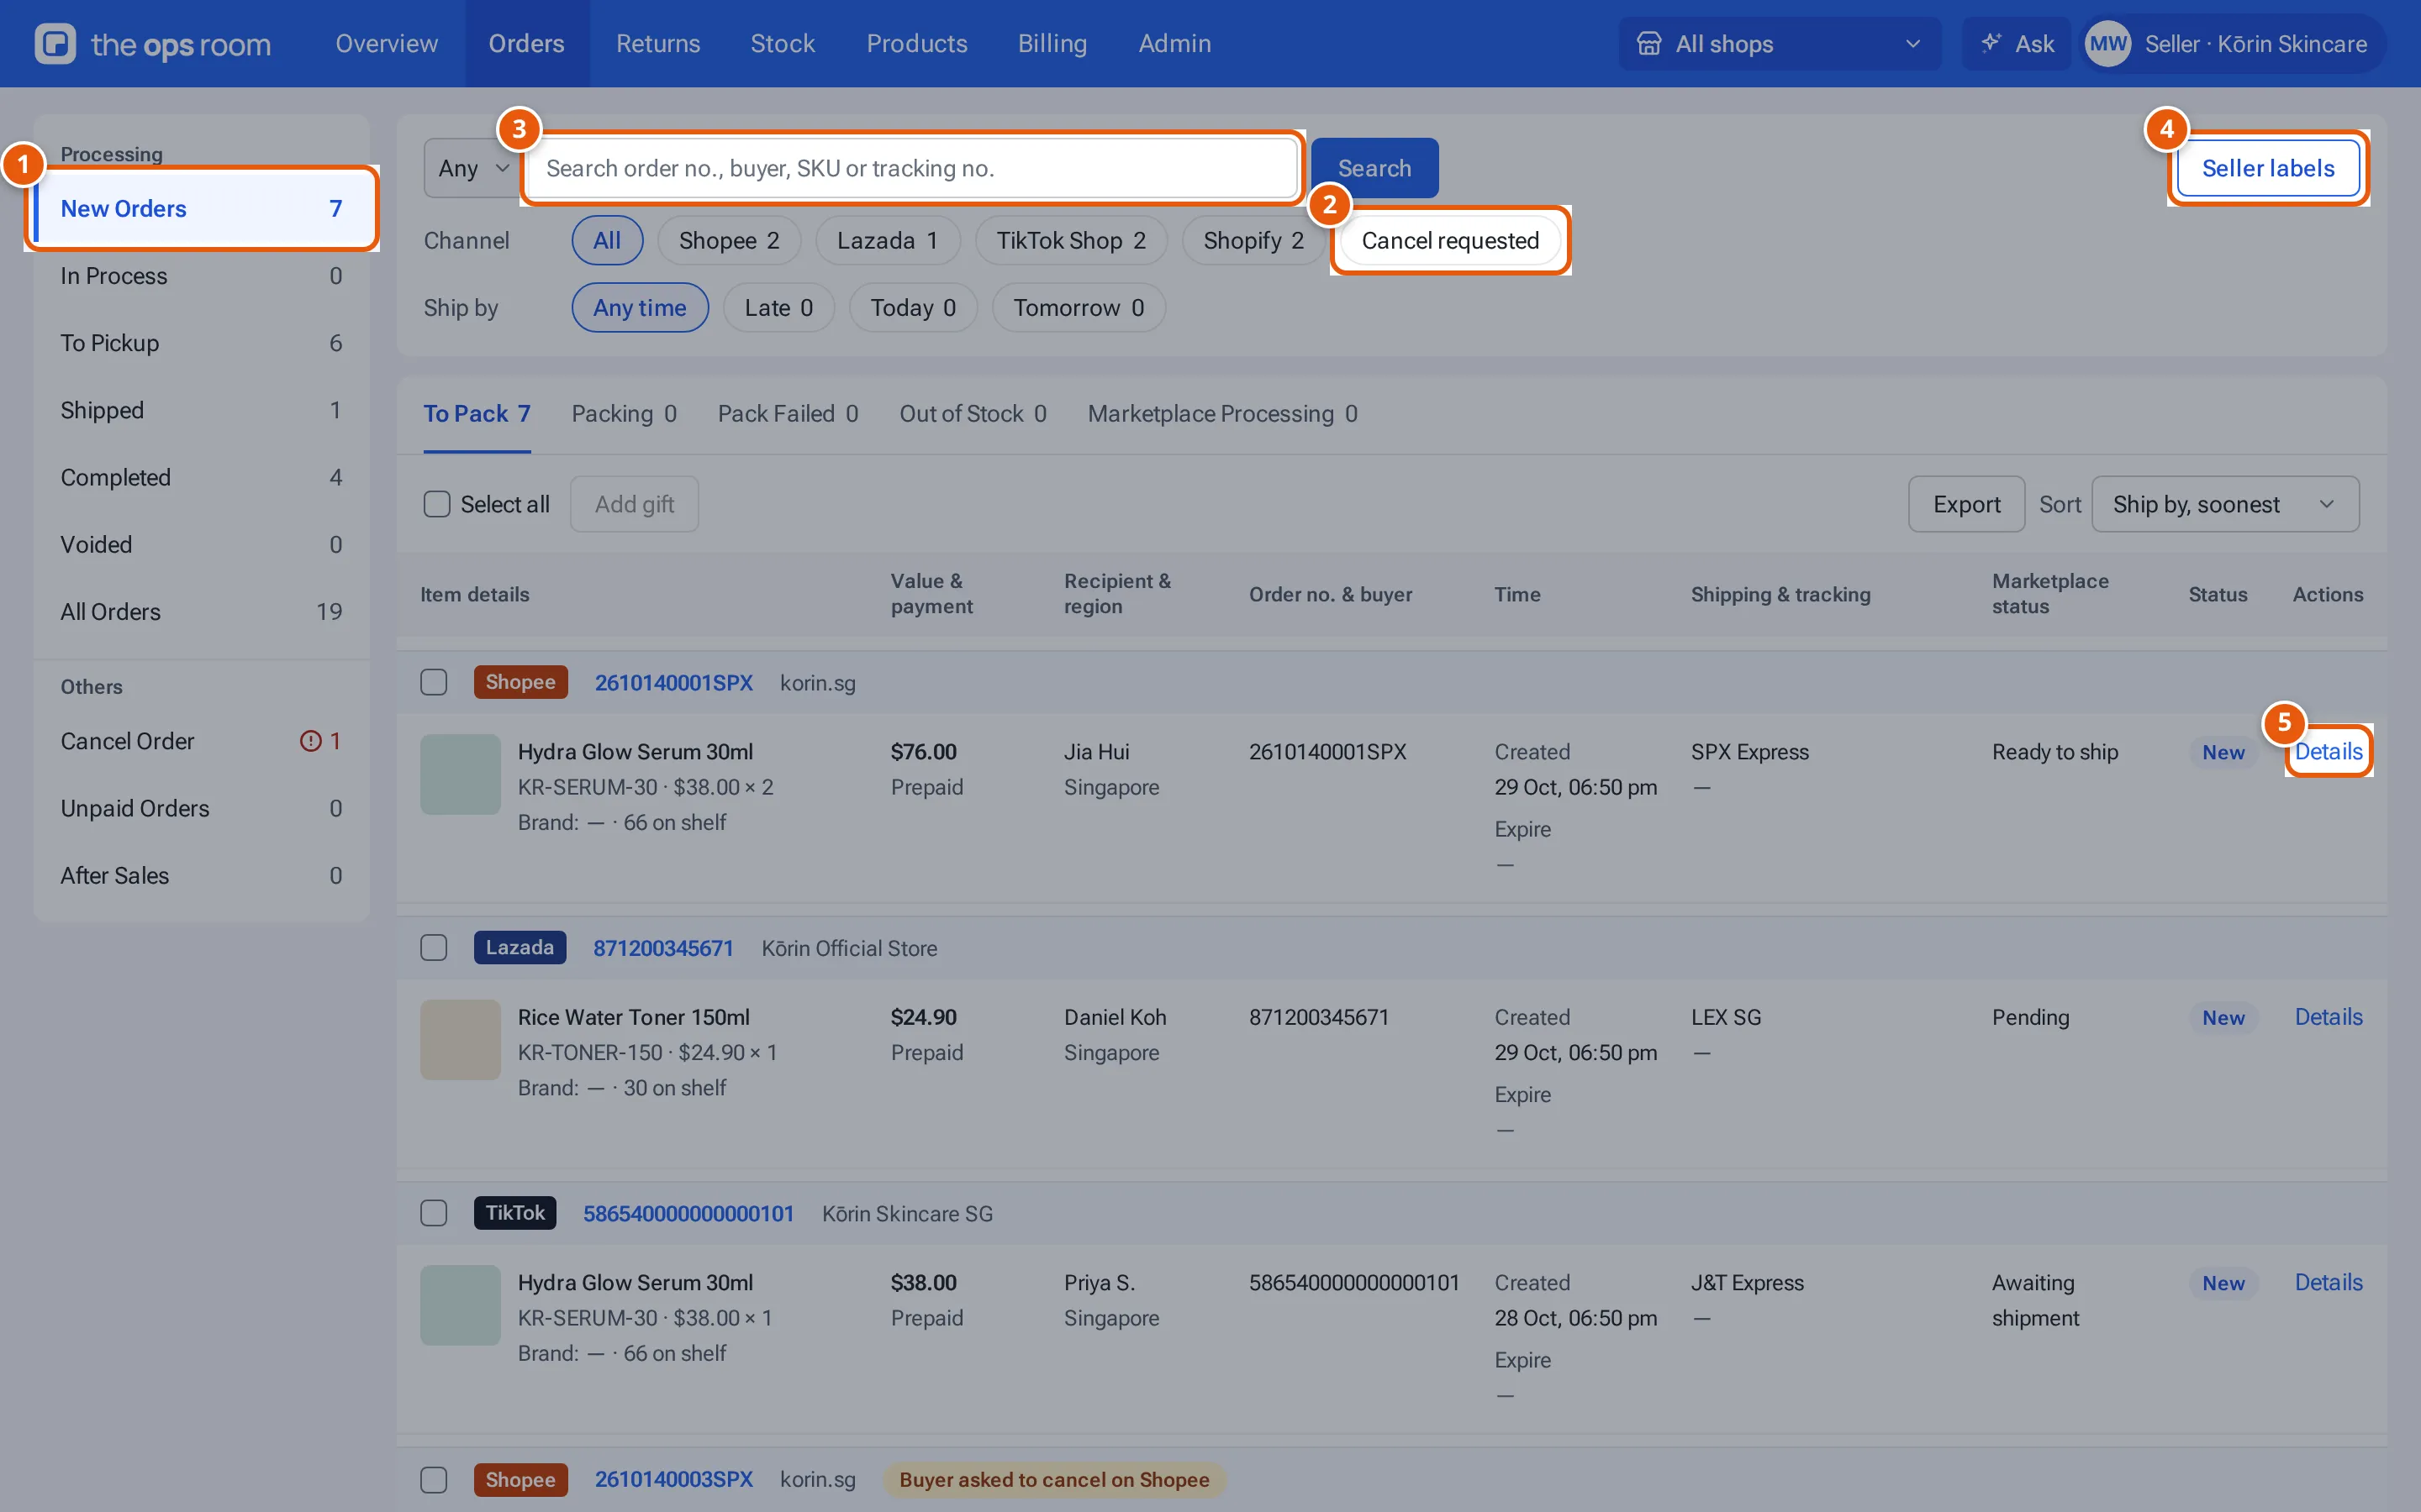Click the Hydra Glow Serum thumbnail for Jia Hui
2421x1512 pixels.
(x=460, y=775)
